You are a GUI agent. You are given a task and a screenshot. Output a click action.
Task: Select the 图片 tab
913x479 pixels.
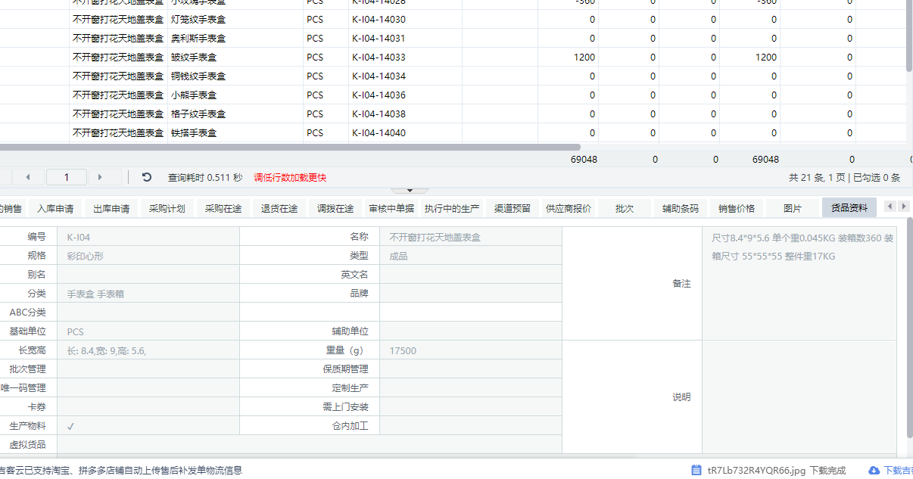(793, 208)
